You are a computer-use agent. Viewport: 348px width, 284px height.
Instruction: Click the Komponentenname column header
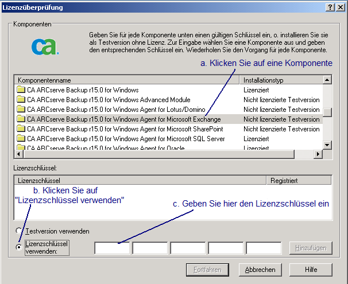pyautogui.click(x=127, y=80)
